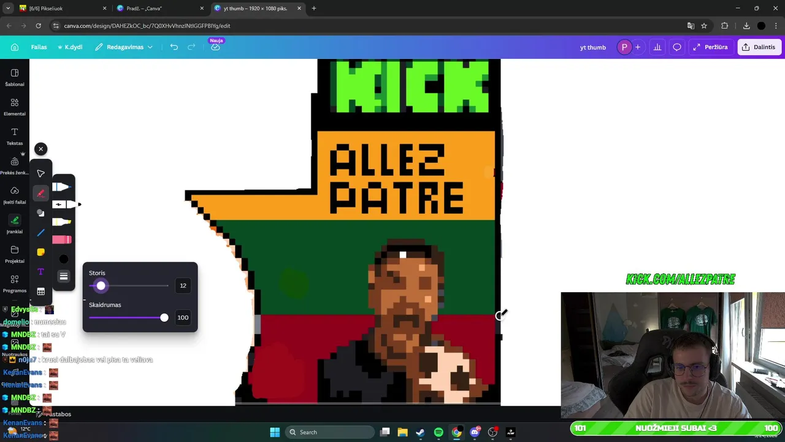The width and height of the screenshot is (785, 442).
Task: Open the Elementai elements panel
Action: (15, 107)
